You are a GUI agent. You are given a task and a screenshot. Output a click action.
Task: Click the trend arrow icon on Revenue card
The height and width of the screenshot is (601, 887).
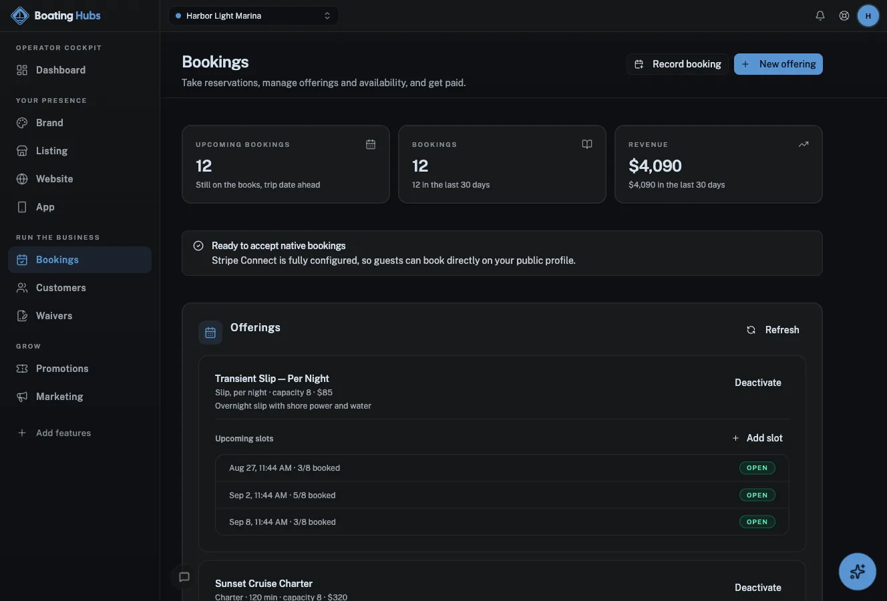(x=804, y=144)
